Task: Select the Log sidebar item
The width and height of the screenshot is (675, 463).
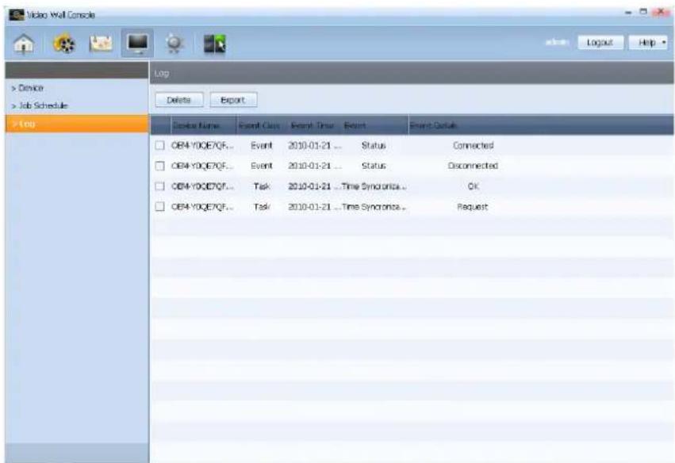Action: [x=77, y=124]
